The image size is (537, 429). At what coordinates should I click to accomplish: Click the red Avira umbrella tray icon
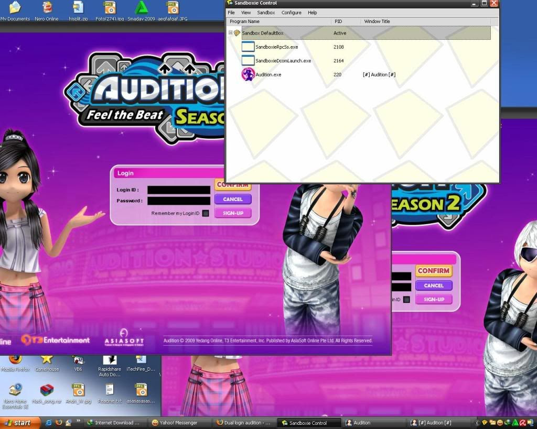[x=523, y=423]
